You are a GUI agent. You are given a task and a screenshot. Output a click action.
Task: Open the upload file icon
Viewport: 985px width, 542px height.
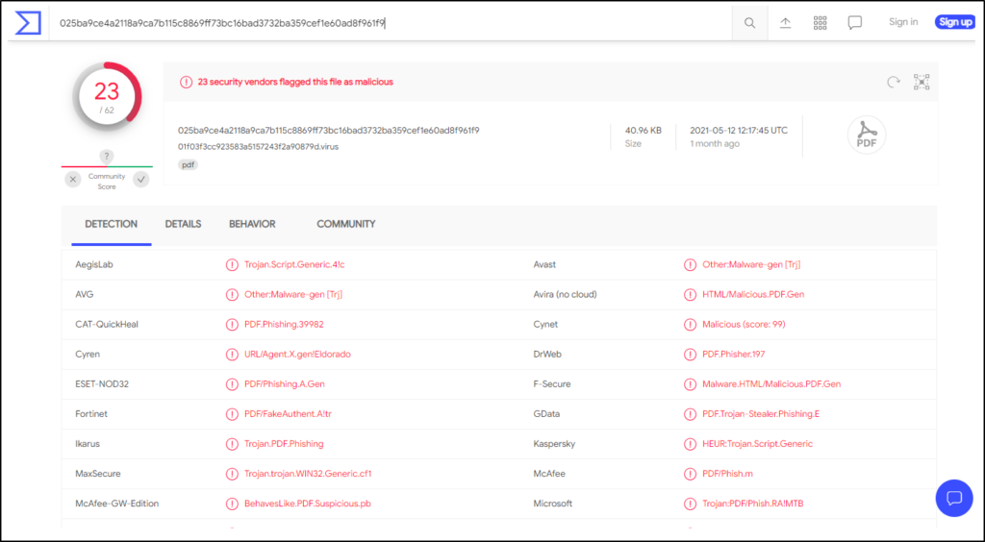tap(785, 23)
